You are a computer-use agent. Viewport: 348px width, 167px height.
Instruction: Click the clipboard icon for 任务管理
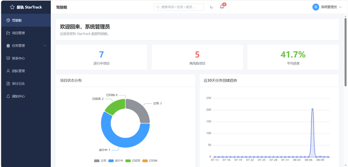point(8,46)
